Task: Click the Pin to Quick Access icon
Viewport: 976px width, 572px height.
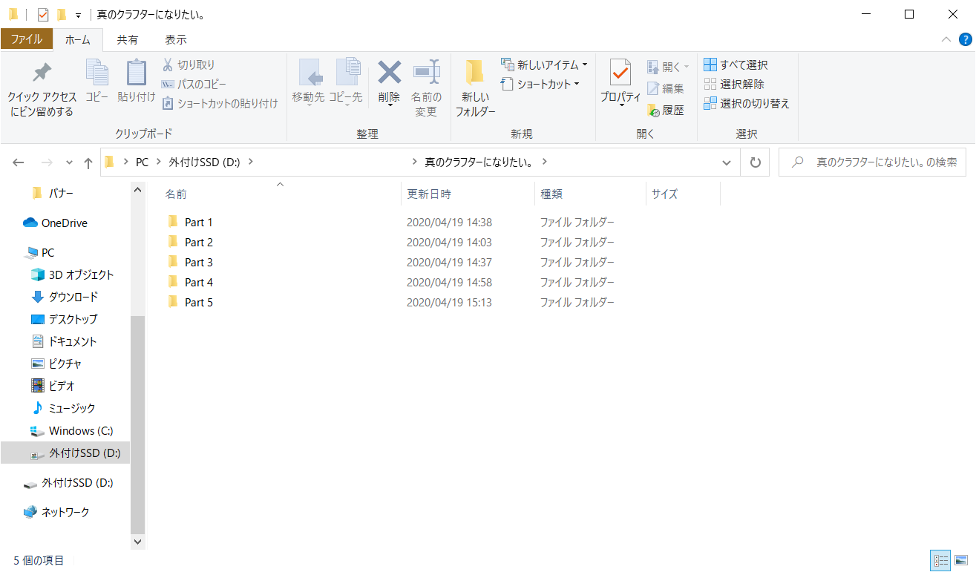Action: 42,73
